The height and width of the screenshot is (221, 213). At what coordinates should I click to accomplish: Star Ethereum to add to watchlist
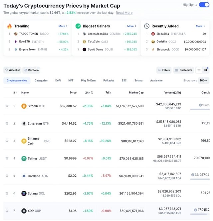[x=7, y=123]
